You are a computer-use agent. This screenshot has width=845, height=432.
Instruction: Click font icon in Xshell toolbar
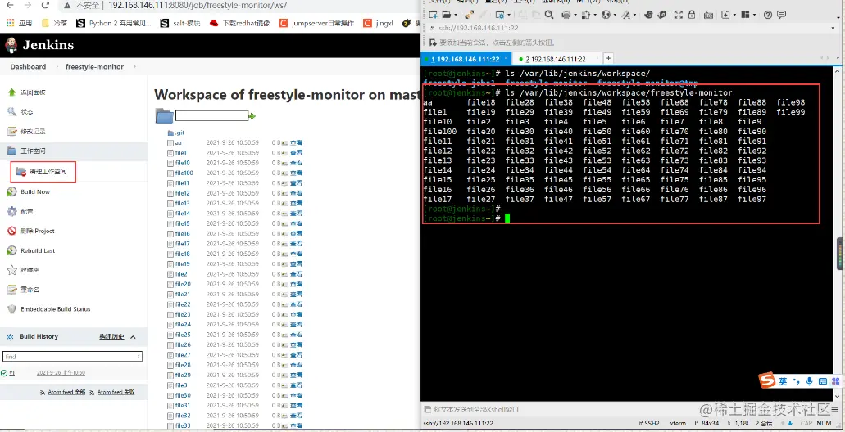click(x=626, y=15)
